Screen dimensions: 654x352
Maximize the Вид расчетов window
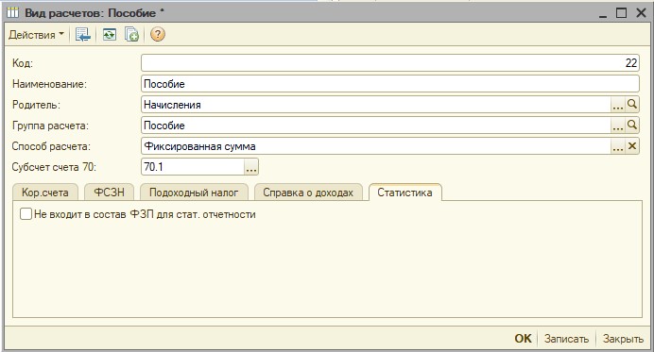(x=622, y=13)
